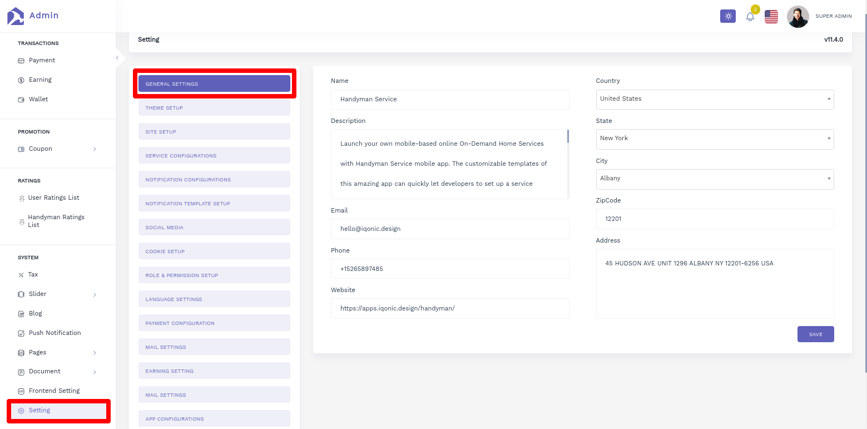Open Cookie Setup tab

tap(214, 251)
